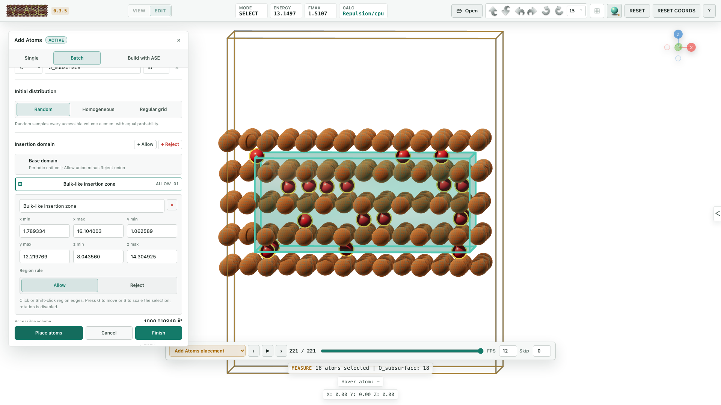Click the green Y axis on the gizmo
This screenshot has height=405, width=721.
coord(678,47)
